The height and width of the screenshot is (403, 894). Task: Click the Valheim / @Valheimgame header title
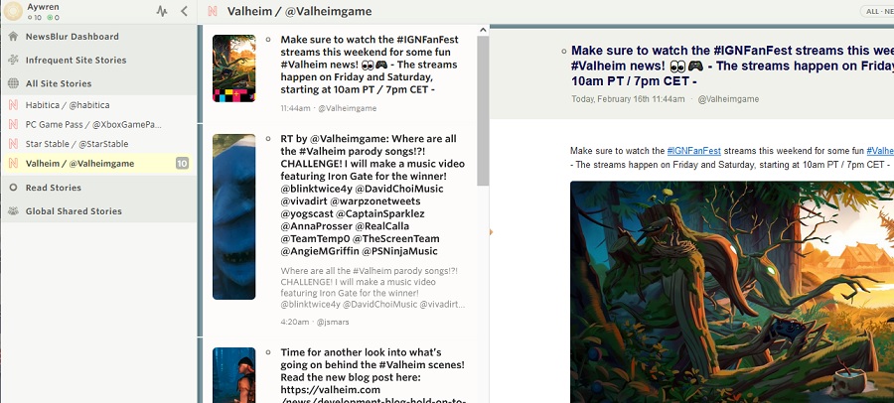tap(299, 11)
